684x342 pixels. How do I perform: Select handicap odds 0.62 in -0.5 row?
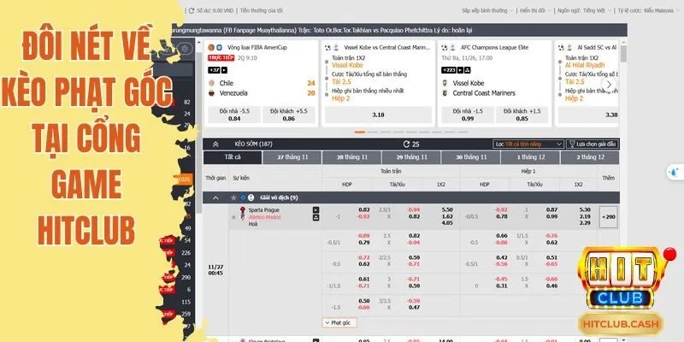(x=364, y=264)
